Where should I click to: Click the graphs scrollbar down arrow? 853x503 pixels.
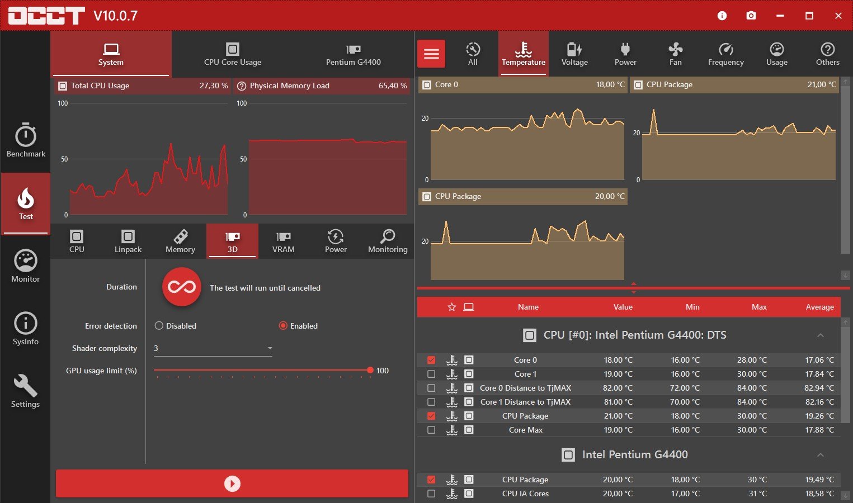(x=845, y=275)
